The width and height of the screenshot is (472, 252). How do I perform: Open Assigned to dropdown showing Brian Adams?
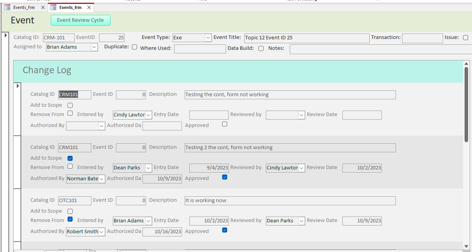pos(94,47)
